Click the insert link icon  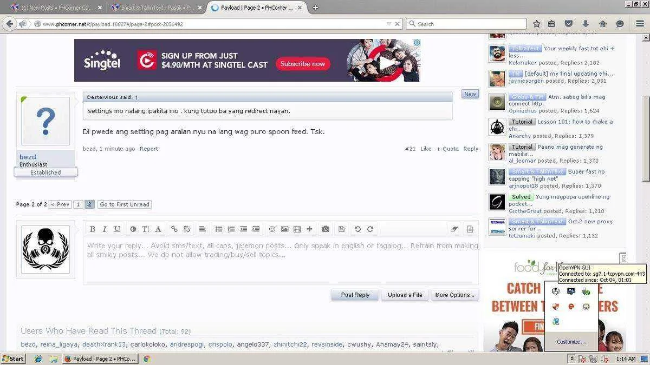(174, 229)
